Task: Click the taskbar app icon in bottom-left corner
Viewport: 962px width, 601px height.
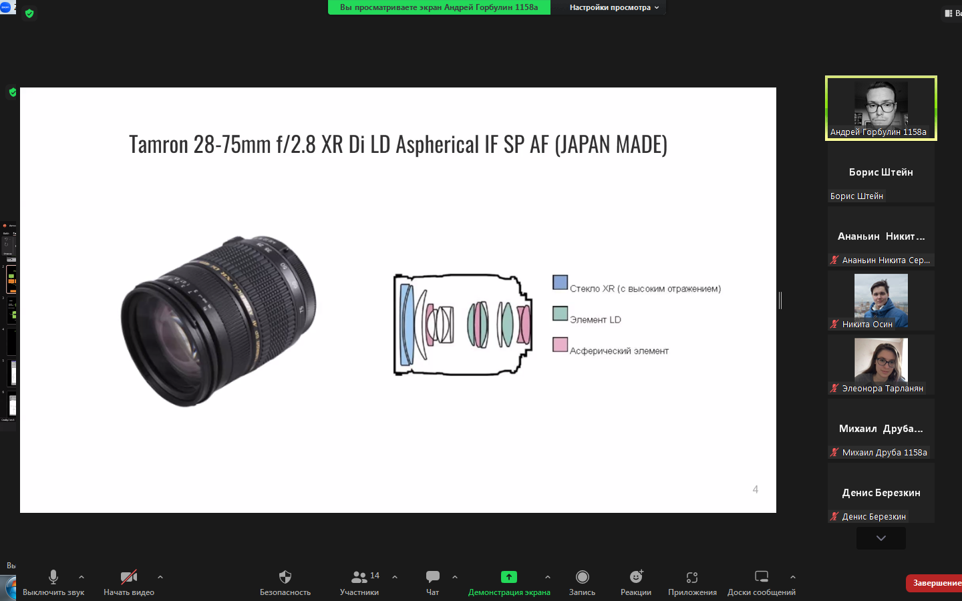Action: [9, 588]
